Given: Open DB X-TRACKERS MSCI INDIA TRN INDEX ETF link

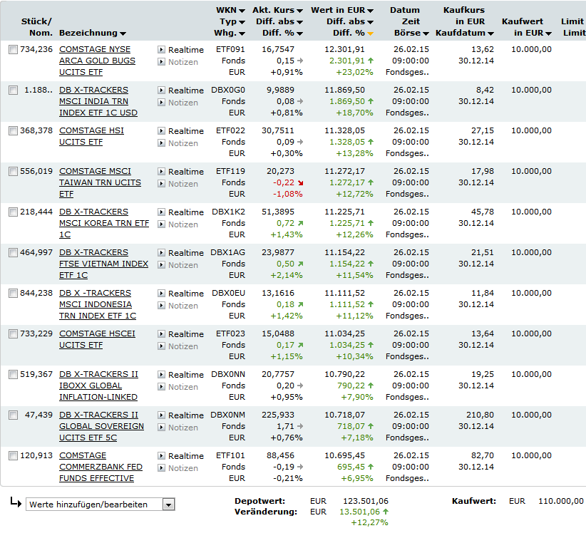Looking at the screenshot, I should tap(98, 101).
